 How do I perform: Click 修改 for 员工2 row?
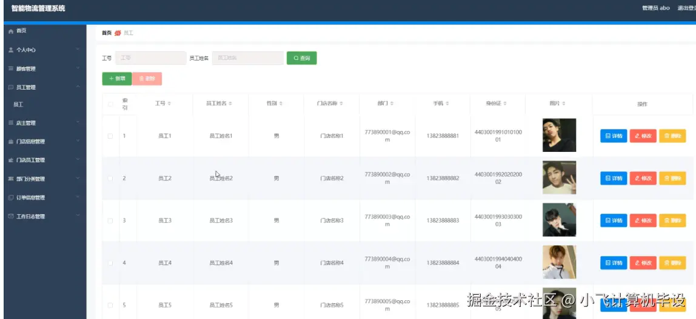643,179
